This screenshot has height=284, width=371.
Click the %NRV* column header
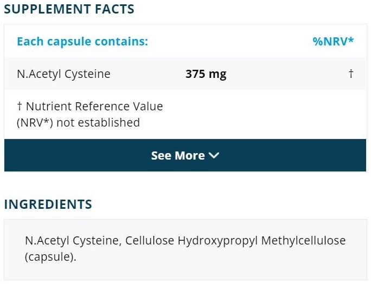[333, 42]
